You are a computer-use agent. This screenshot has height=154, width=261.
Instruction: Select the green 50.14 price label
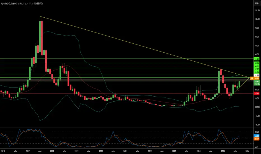tap(257, 63)
